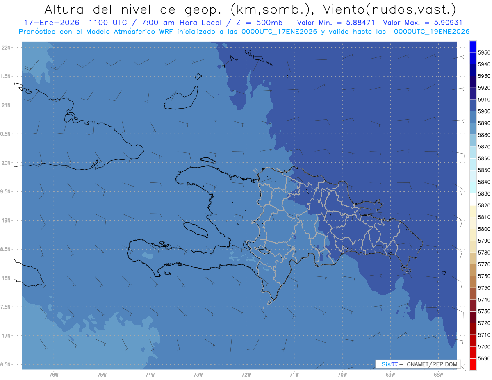Click the 20N latitude axis label

pos(6,163)
